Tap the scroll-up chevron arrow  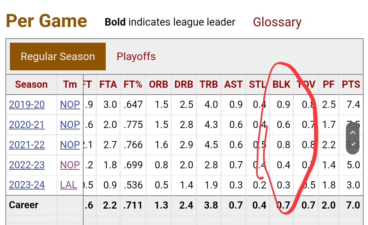(353, 133)
